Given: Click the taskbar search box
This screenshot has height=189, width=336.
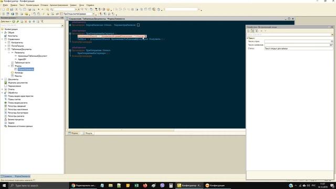Looking at the screenshot, I should [38, 185].
